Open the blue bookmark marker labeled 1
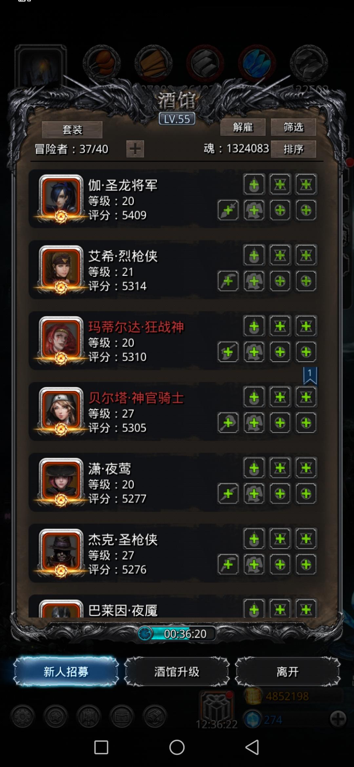This screenshot has height=767, width=354. (310, 376)
